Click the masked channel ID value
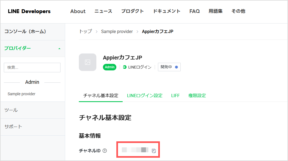 pyautogui.click(x=135, y=150)
